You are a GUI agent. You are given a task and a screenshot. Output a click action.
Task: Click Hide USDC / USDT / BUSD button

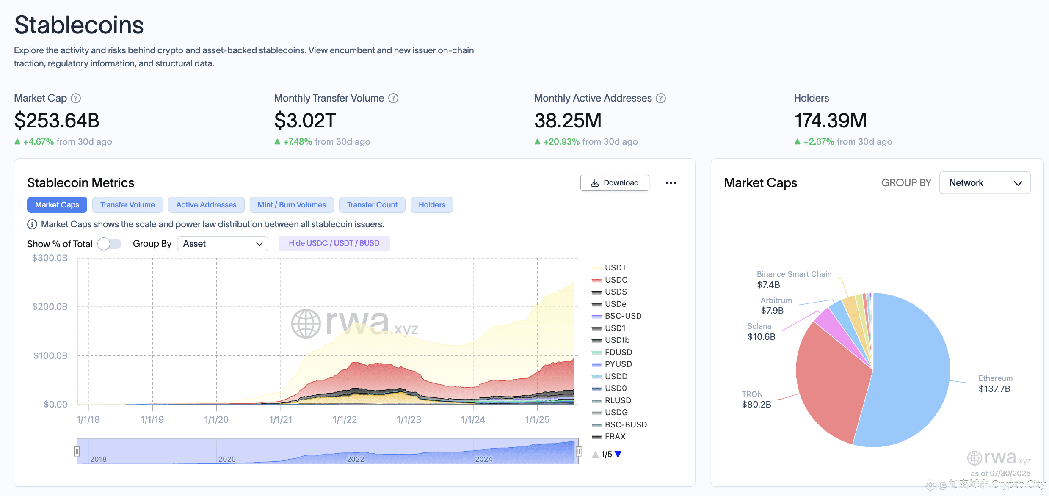(334, 243)
